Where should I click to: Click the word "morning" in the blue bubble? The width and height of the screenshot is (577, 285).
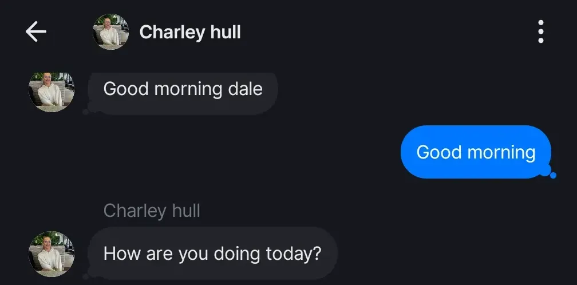[x=501, y=152]
